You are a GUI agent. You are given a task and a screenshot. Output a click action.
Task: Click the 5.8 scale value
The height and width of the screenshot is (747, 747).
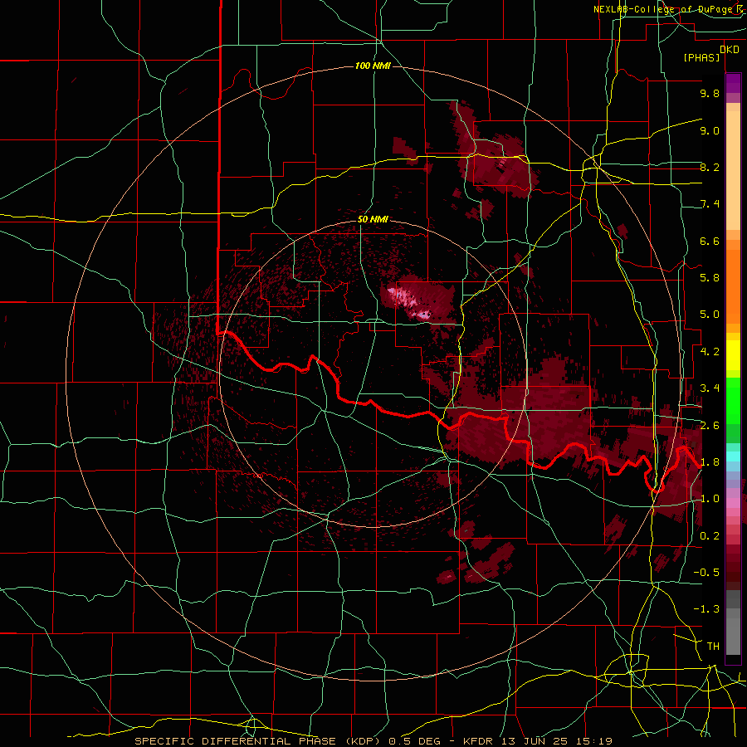click(710, 278)
